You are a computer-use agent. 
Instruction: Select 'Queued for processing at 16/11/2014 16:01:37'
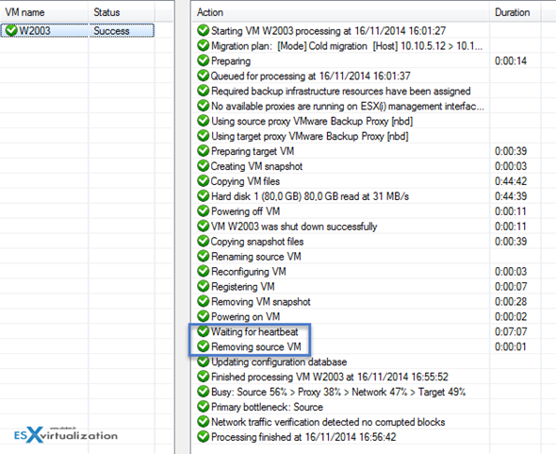coord(311,76)
